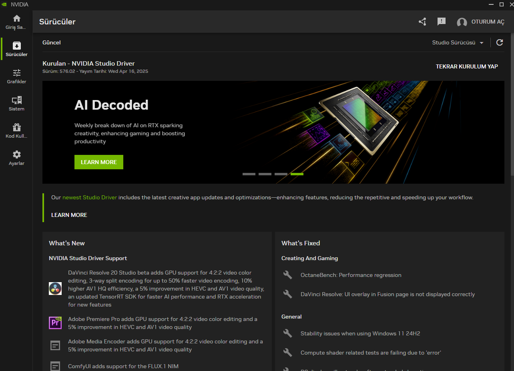Click 'Compute shader related tests are failing' text
Screen dimensions: 514x371
(371, 353)
